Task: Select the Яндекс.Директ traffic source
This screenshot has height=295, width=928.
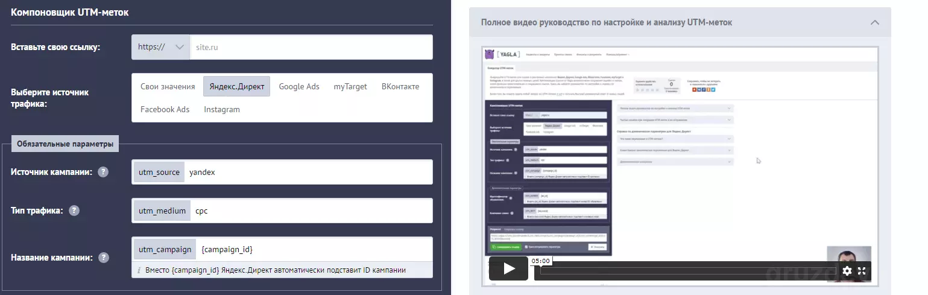Action: pos(236,86)
